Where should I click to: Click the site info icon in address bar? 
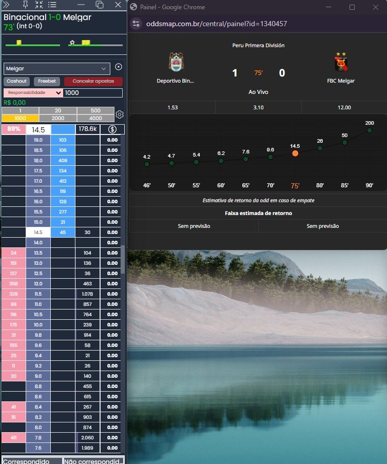[x=136, y=24]
